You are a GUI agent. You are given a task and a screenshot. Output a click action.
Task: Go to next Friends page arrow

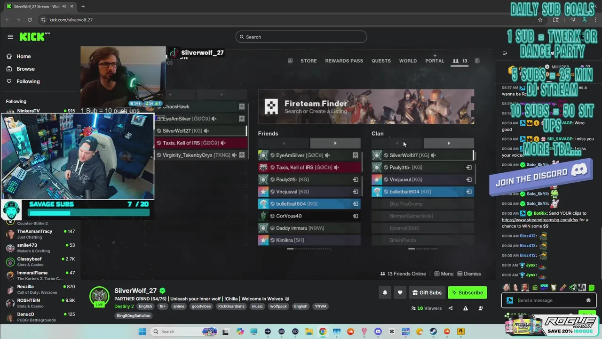(335, 143)
